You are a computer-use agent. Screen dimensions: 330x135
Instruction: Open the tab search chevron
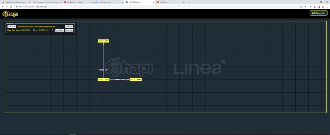coord(309,2)
